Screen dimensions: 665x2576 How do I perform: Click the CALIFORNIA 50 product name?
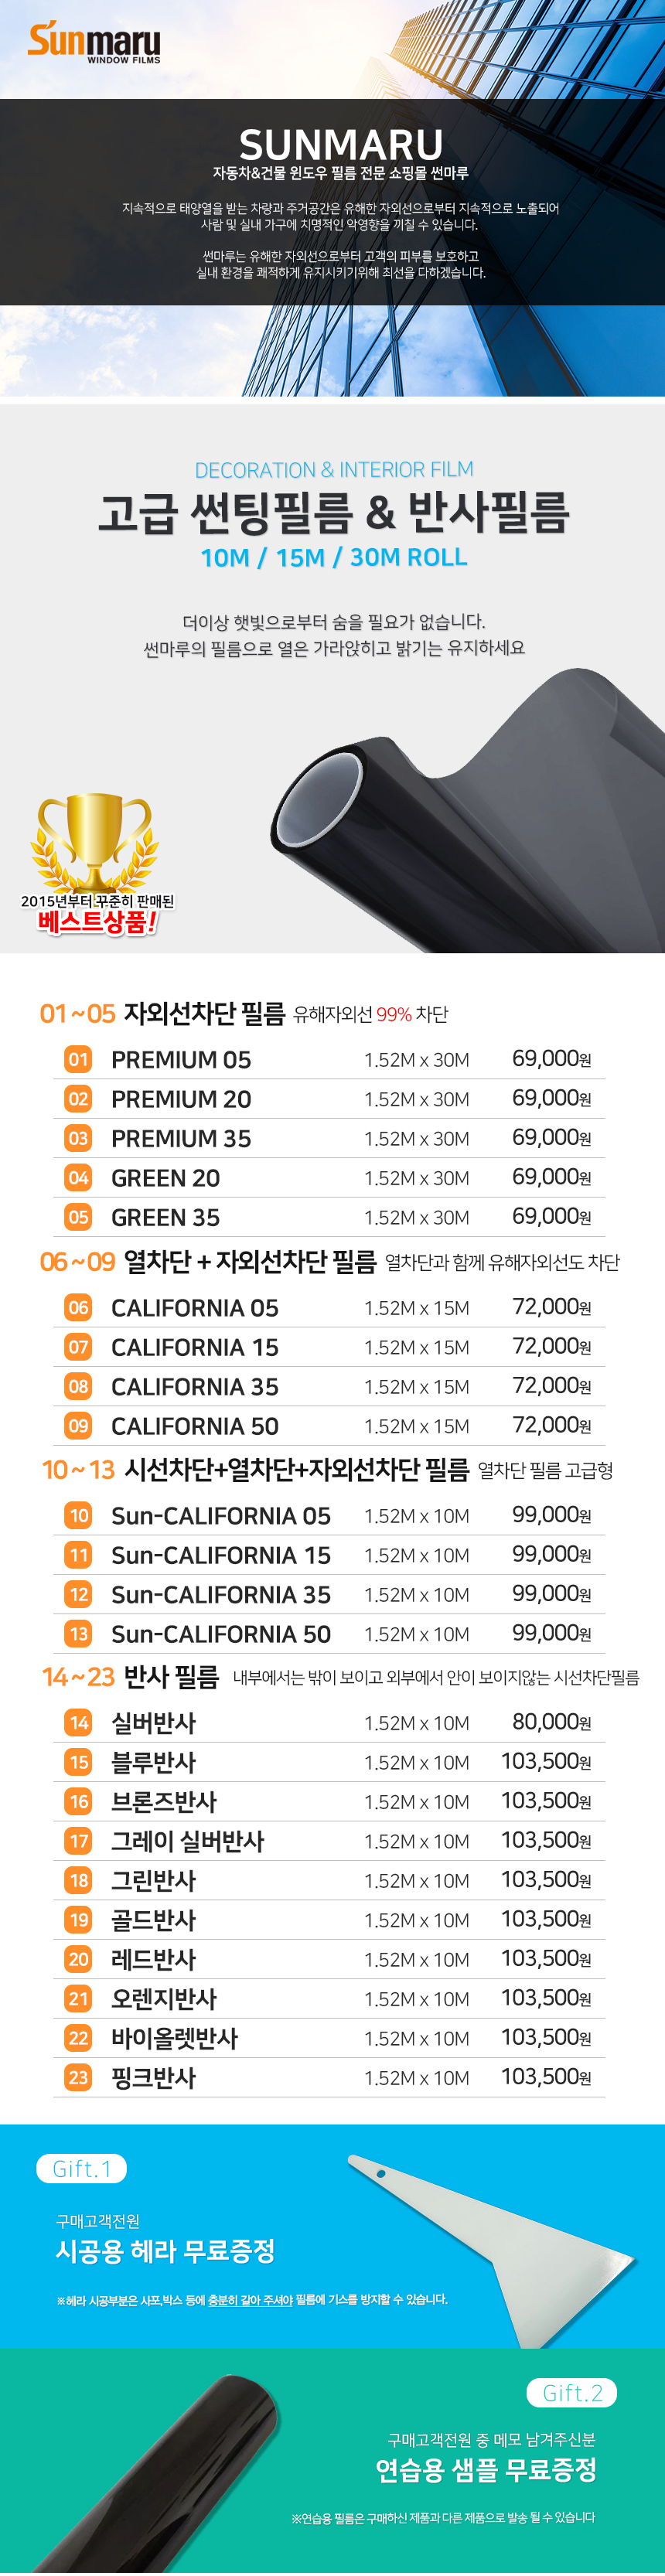coord(195,1426)
